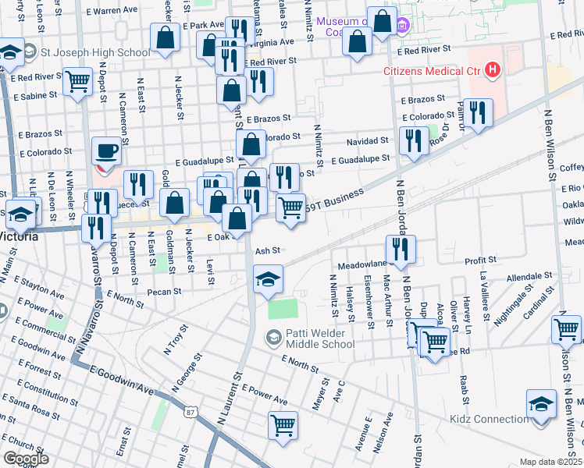Open the Patti Welder Middle School pin
The height and width of the screenshot is (468, 584).
pyautogui.click(x=273, y=337)
